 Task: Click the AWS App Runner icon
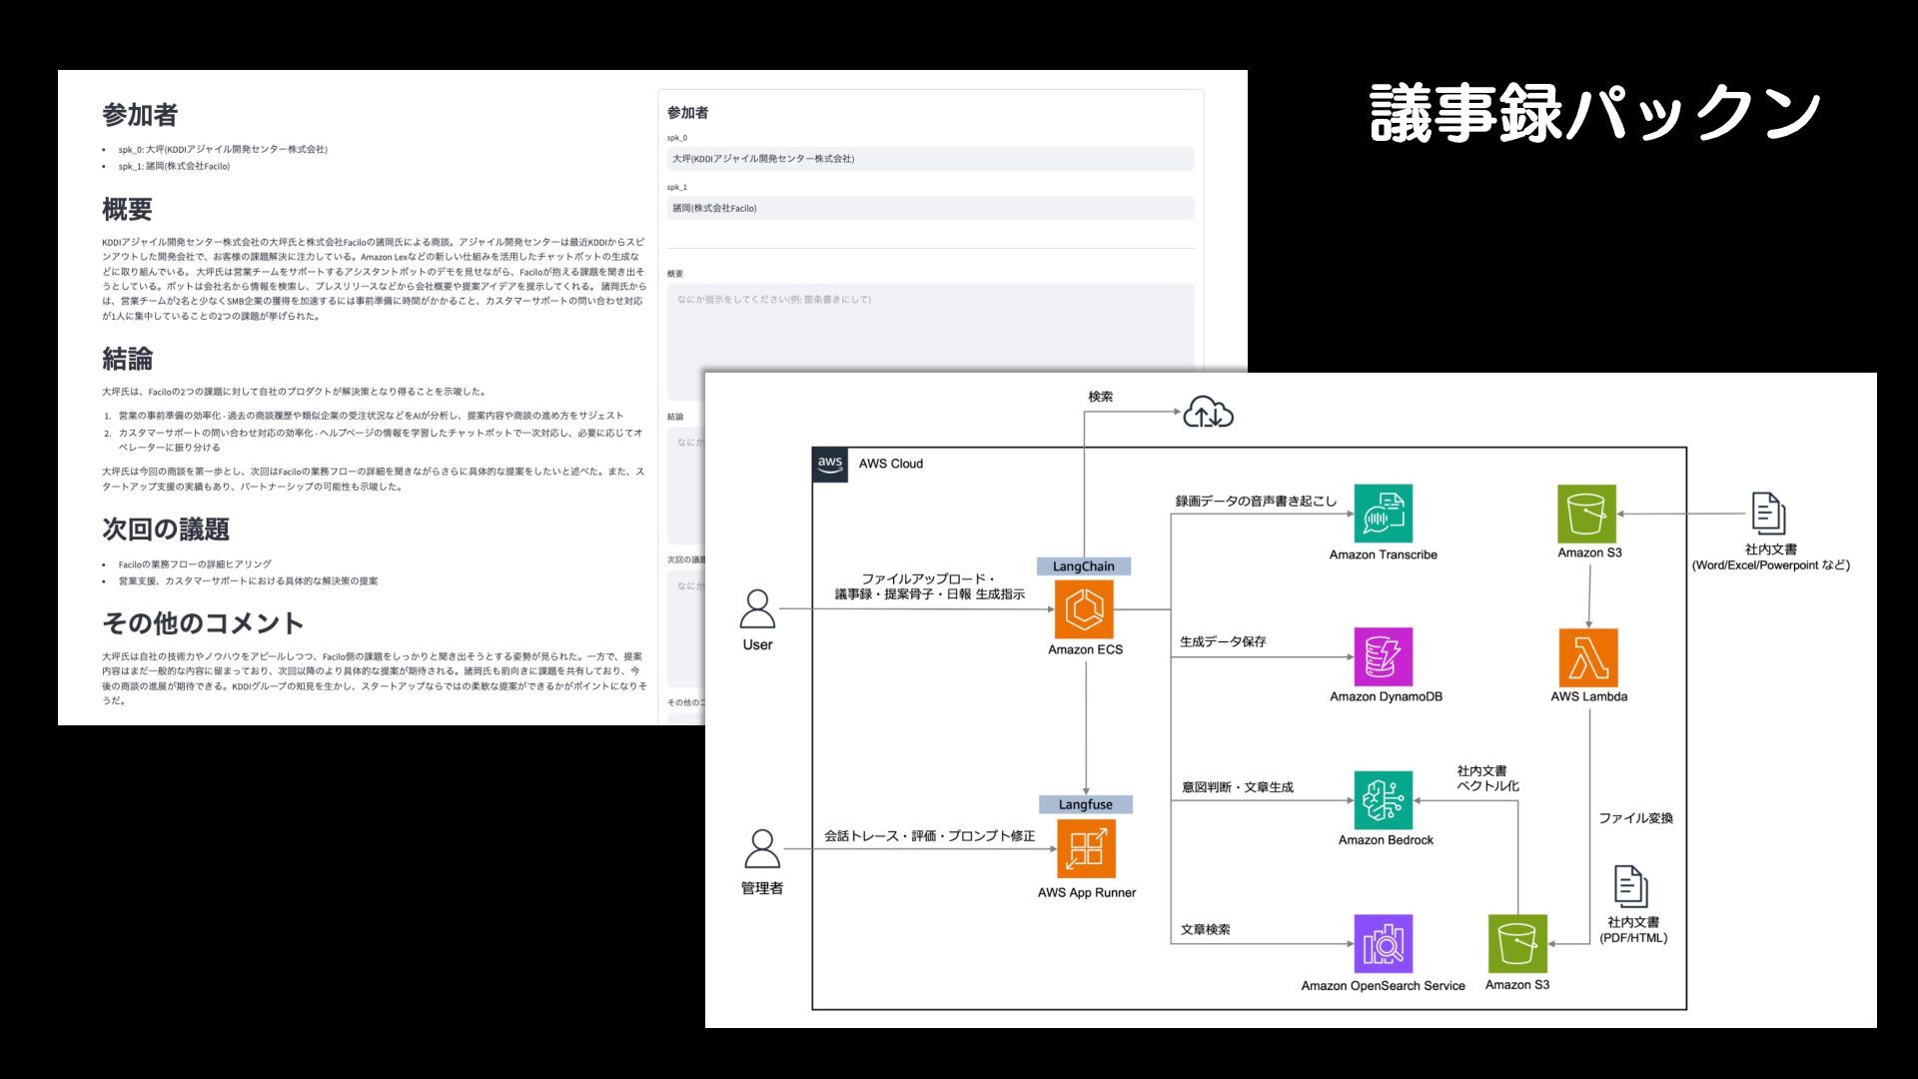coord(1086,849)
